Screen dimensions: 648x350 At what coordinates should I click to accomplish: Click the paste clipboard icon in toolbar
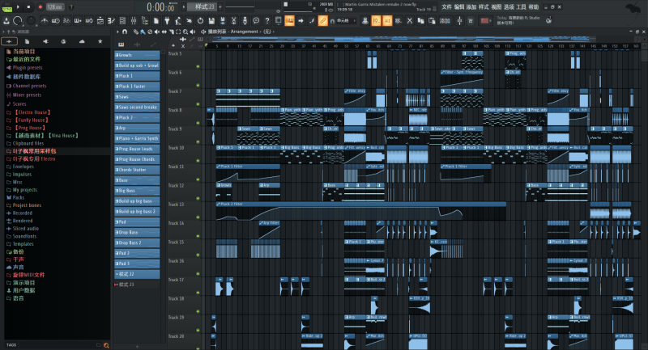pyautogui.click(x=432, y=21)
